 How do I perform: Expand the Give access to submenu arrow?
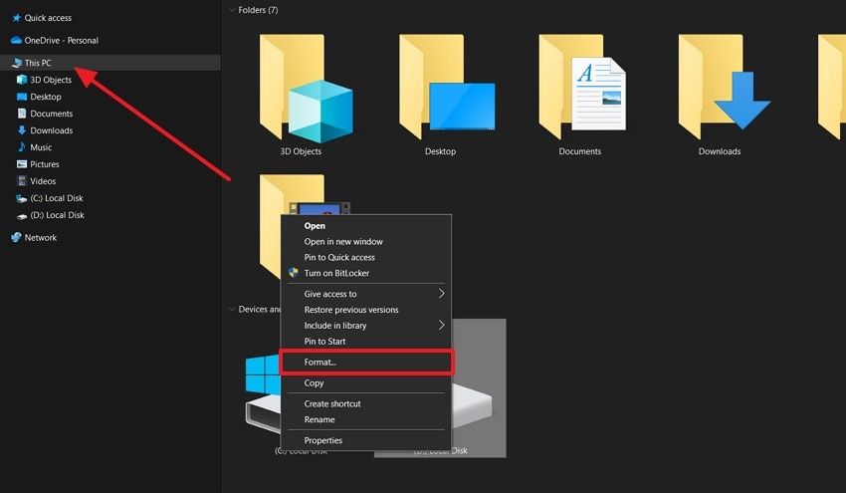[441, 293]
